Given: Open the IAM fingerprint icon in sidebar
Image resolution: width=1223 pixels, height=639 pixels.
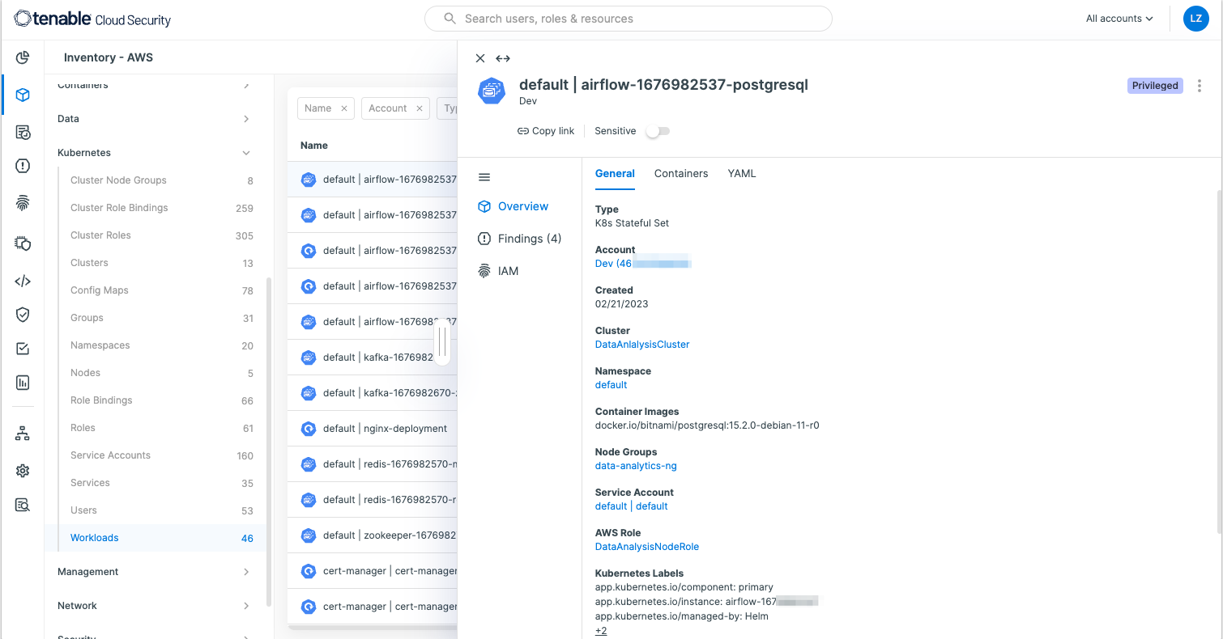Looking at the screenshot, I should (22, 202).
